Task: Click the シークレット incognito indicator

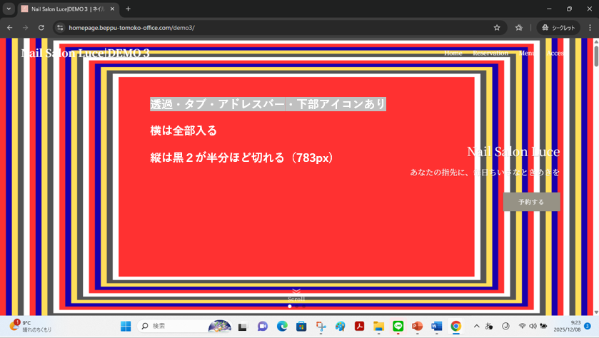Action: 558,28
